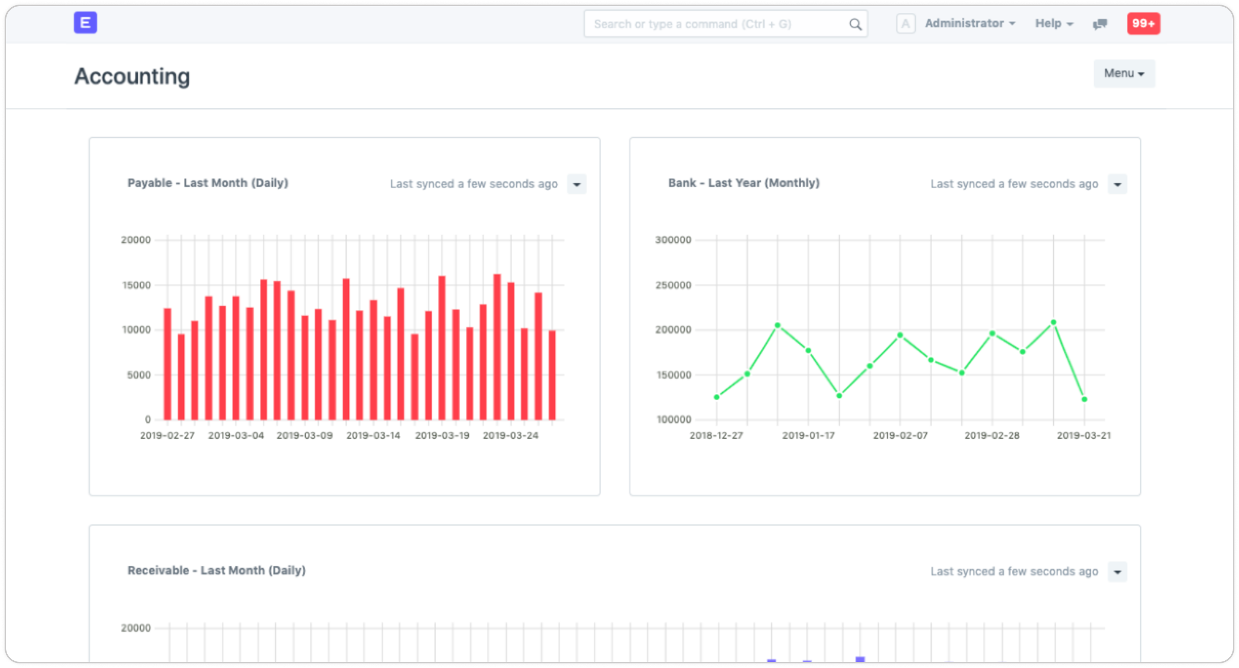Expand Bank chart options dropdown
The width and height of the screenshot is (1239, 668).
pos(1117,184)
